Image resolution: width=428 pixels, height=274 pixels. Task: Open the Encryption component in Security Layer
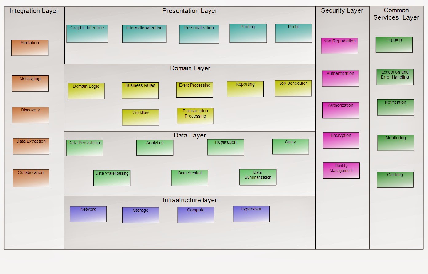point(340,140)
